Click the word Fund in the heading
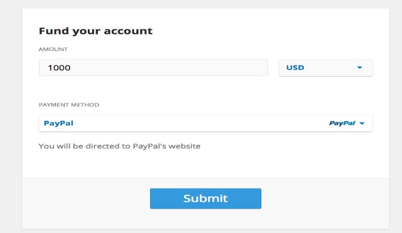 pyautogui.click(x=52, y=31)
